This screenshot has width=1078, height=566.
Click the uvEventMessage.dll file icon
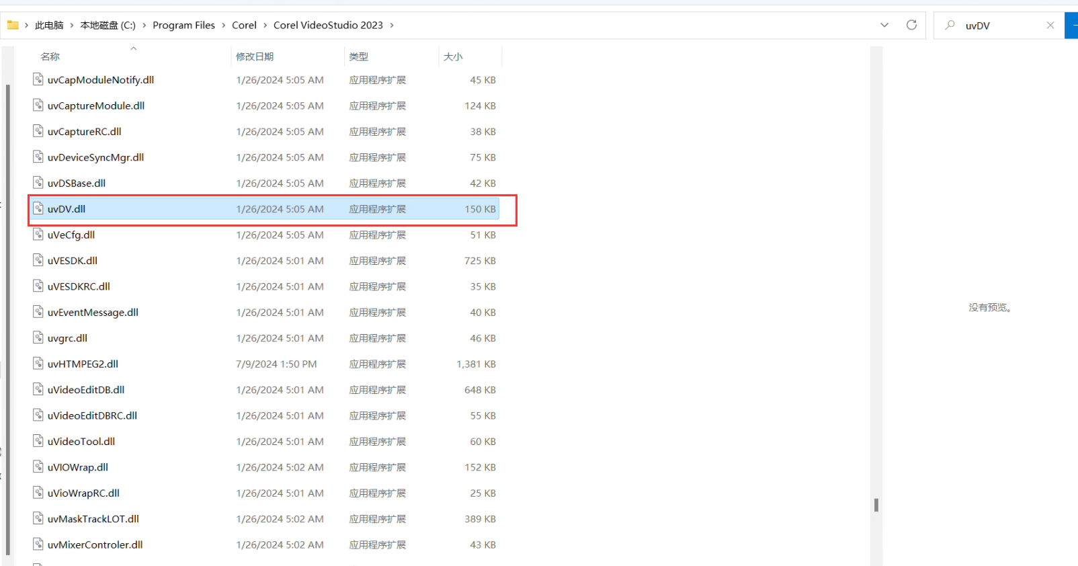click(38, 312)
